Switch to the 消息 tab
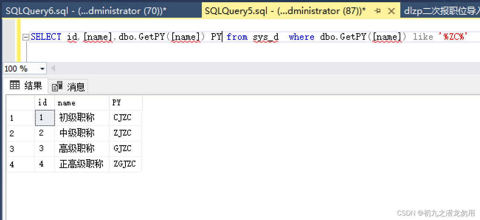480x220 pixels. [x=69, y=87]
